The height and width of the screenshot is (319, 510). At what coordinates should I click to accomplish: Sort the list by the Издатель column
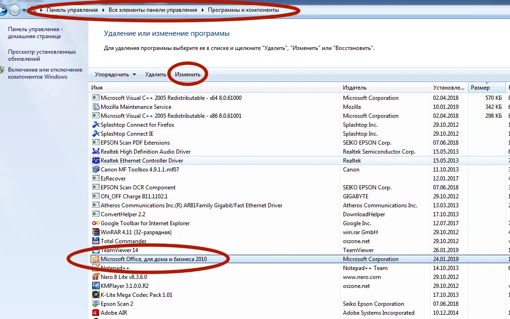pyautogui.click(x=385, y=87)
